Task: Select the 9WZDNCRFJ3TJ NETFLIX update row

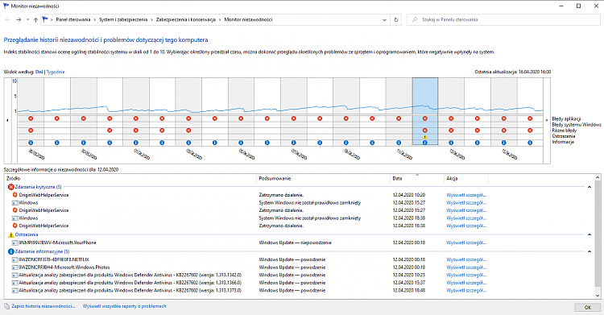Action: [x=300, y=260]
